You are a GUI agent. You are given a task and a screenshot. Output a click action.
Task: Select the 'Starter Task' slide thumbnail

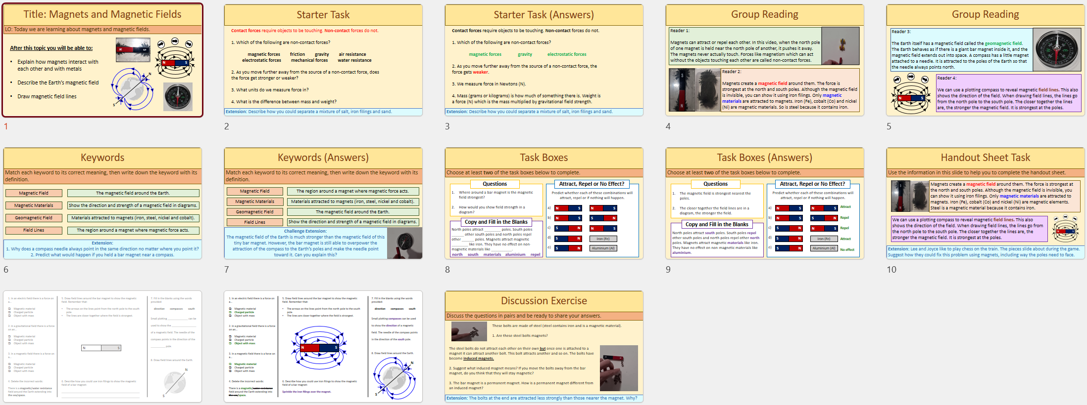[323, 60]
